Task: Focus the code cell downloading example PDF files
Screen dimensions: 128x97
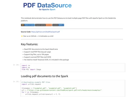Action: [x=73, y=88]
